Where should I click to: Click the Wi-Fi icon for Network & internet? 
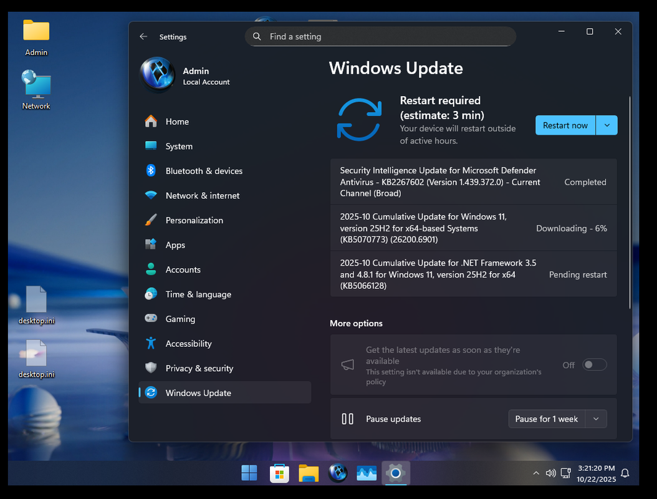[151, 195]
